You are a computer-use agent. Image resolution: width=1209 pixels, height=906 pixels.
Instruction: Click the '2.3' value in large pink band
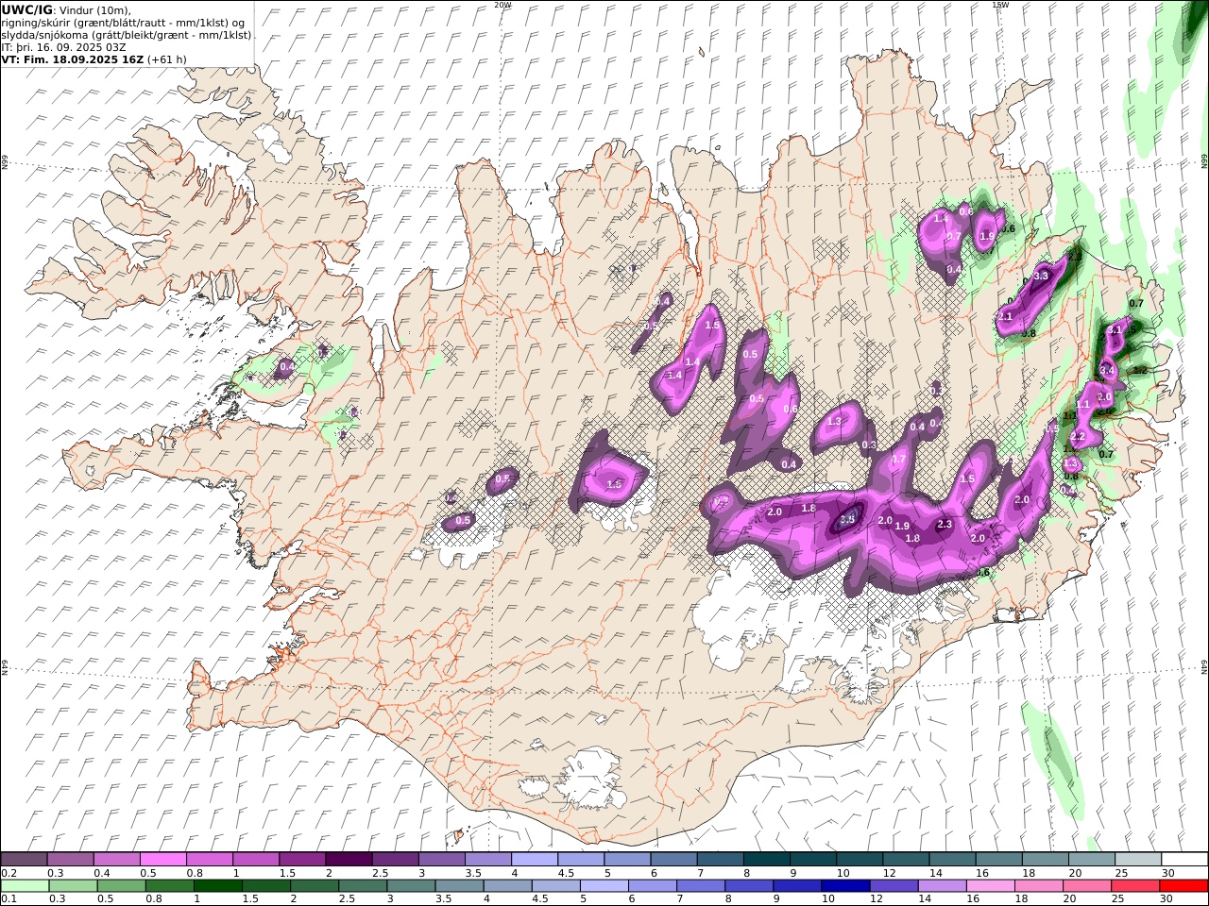tap(945, 524)
